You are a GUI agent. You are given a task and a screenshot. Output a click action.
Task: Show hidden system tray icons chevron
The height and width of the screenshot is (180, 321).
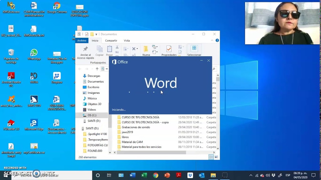point(251,175)
